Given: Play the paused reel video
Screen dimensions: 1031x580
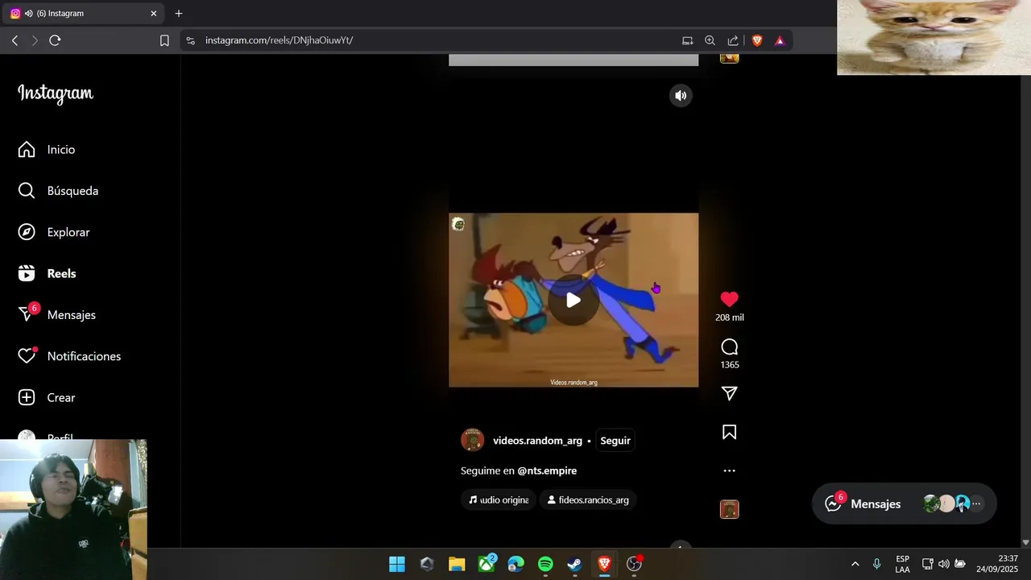Looking at the screenshot, I should [x=573, y=300].
